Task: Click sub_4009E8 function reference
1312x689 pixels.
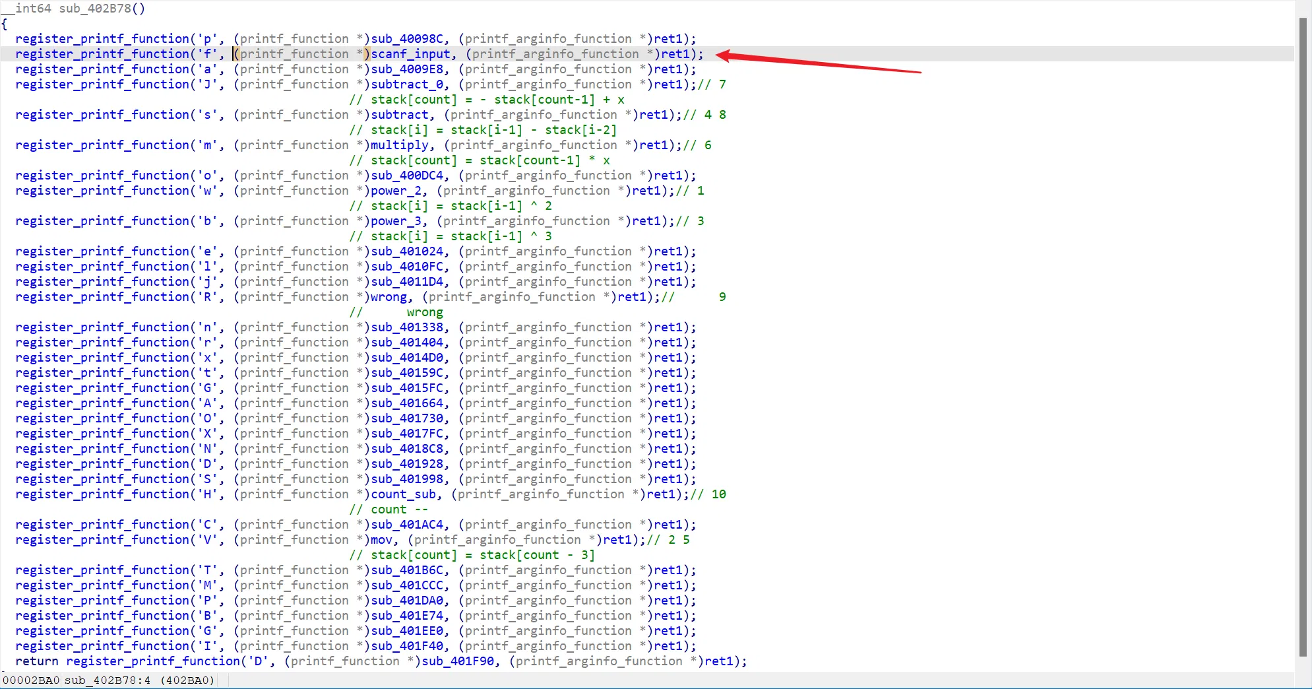Action: (406, 69)
